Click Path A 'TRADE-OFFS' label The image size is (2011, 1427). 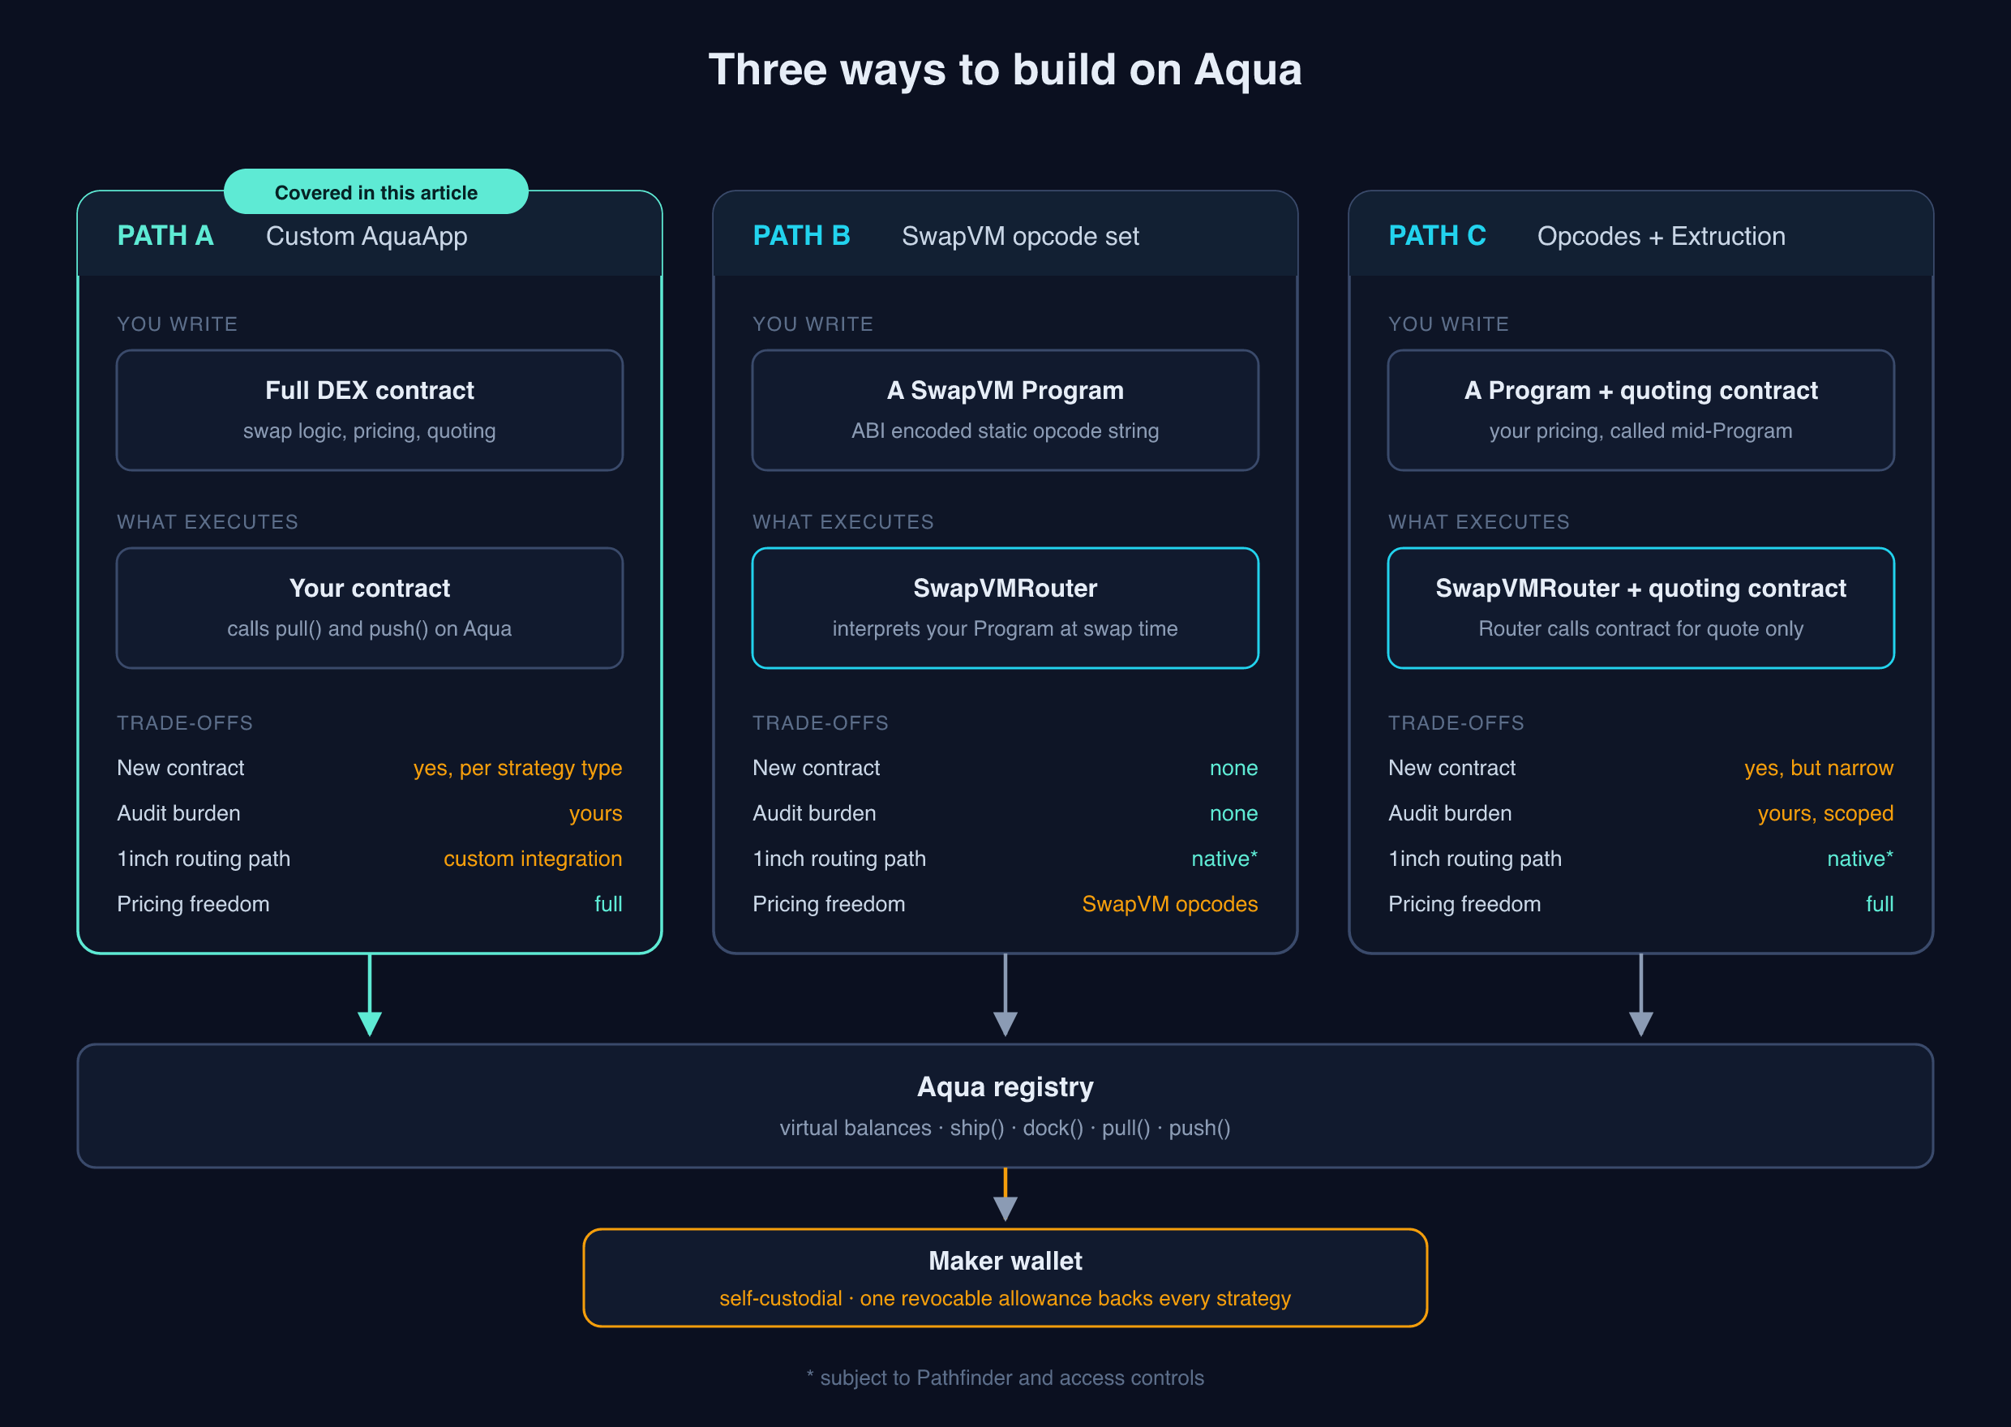(x=185, y=723)
